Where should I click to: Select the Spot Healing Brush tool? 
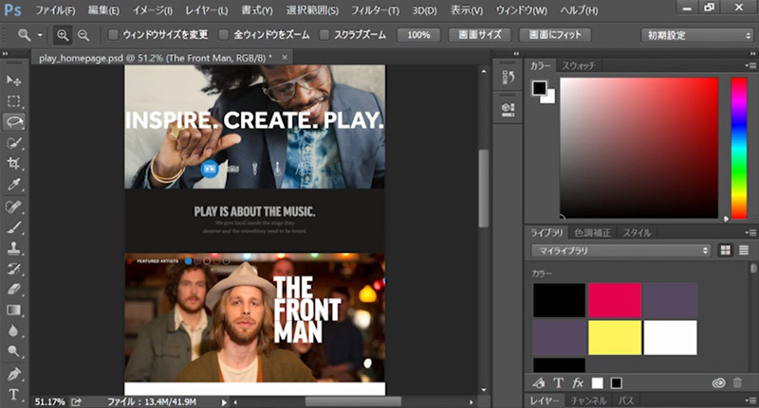(13, 206)
